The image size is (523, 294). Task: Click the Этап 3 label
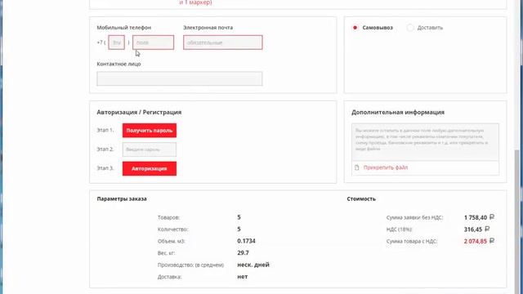coord(105,168)
